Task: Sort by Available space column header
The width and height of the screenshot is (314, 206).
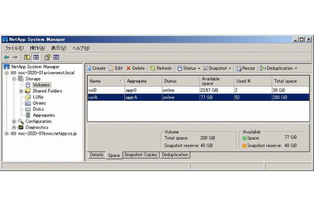Action: coord(217,81)
